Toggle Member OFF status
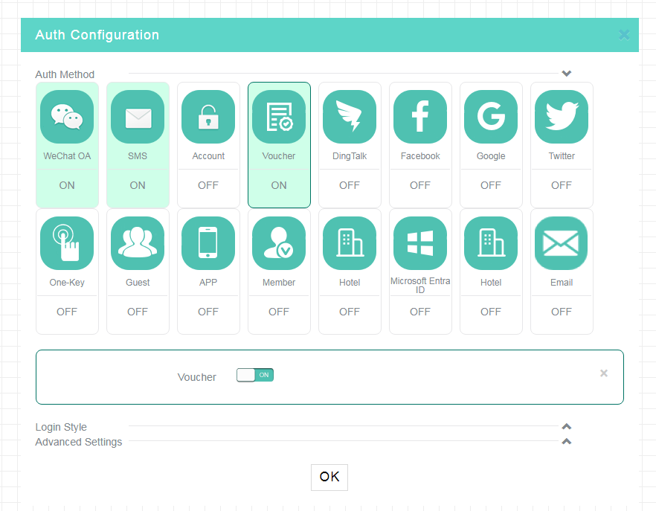Image resolution: width=656 pixels, height=511 pixels. tap(279, 312)
